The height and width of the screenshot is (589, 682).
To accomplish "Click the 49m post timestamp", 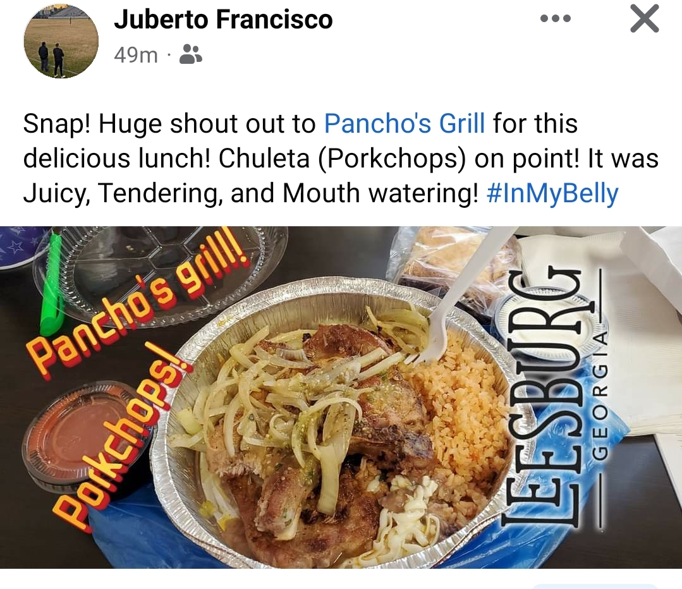I will [136, 55].
